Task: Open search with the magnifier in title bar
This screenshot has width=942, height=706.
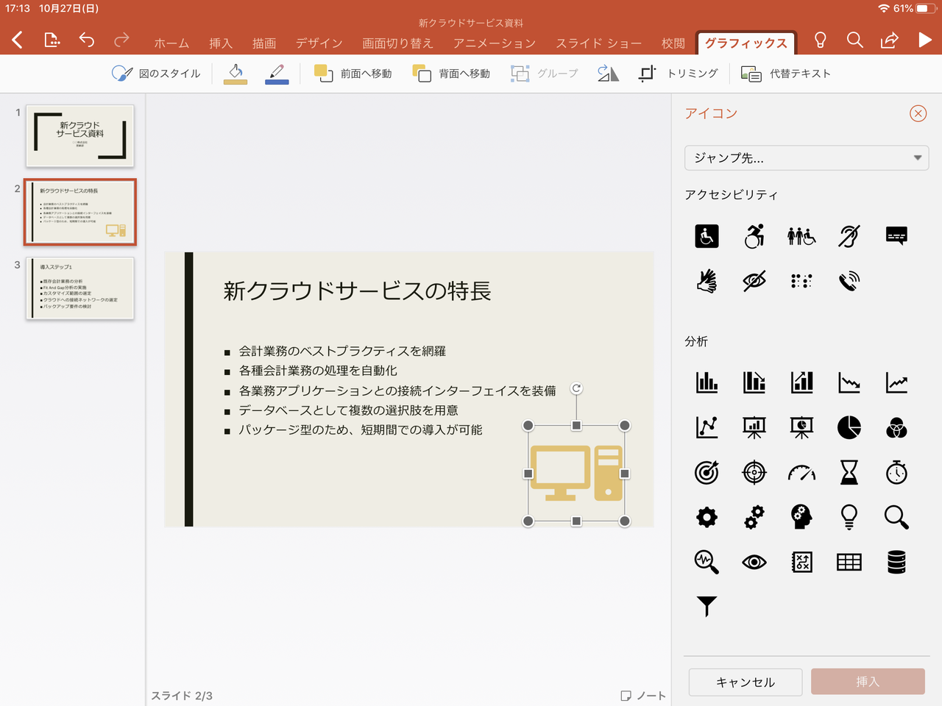Action: 854,40
